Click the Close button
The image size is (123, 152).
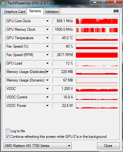coord(108,146)
